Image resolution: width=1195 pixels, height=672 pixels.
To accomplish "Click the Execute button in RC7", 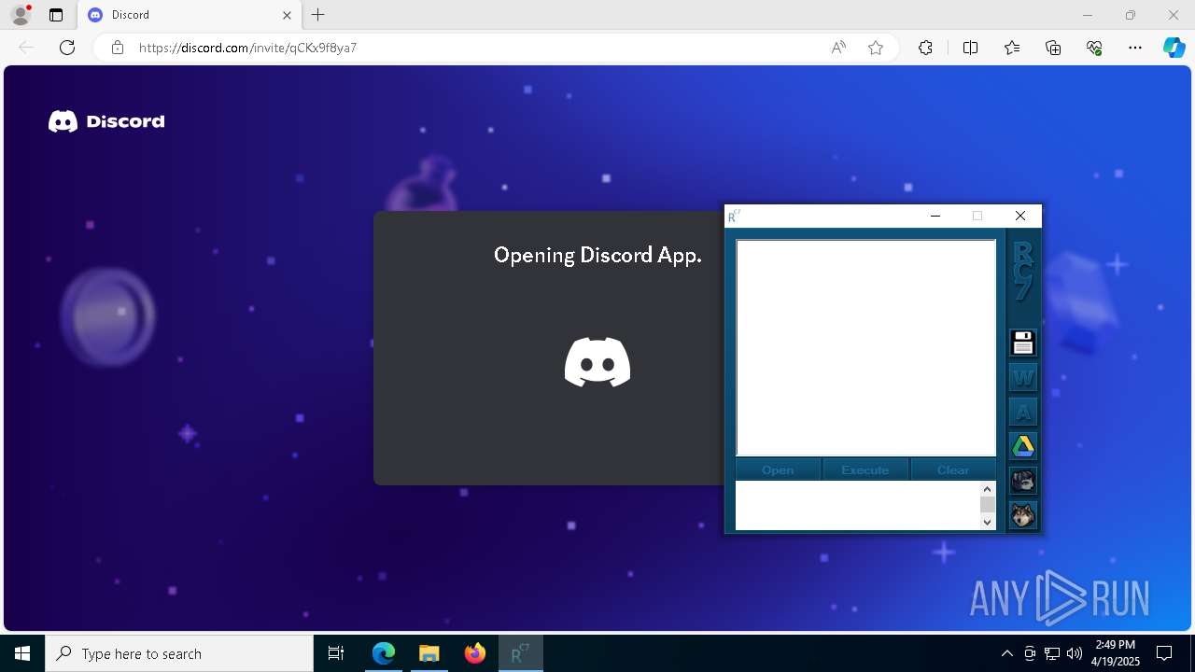I will pos(865,469).
